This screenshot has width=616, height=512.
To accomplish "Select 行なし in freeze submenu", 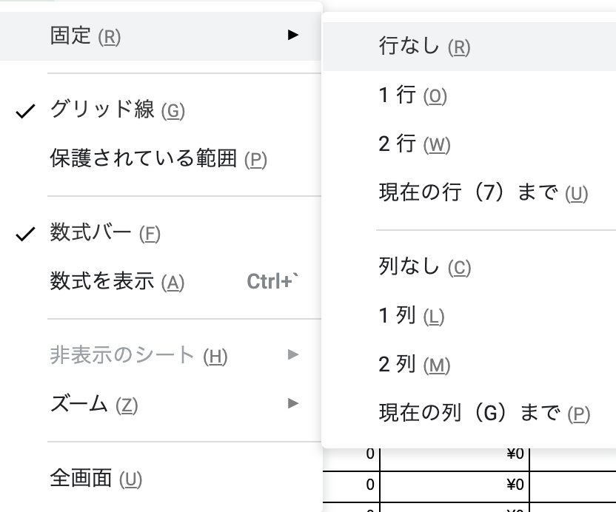I will 424,47.
